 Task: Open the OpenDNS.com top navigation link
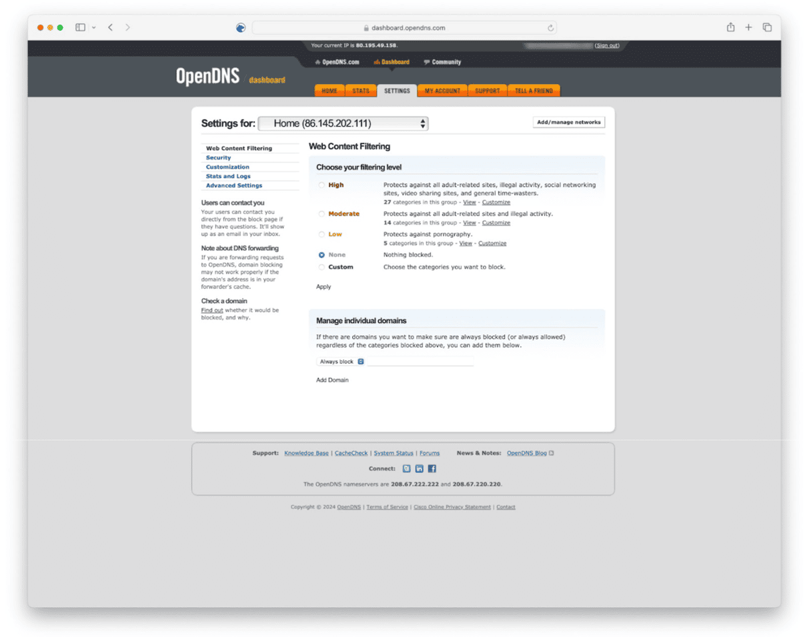(x=337, y=62)
